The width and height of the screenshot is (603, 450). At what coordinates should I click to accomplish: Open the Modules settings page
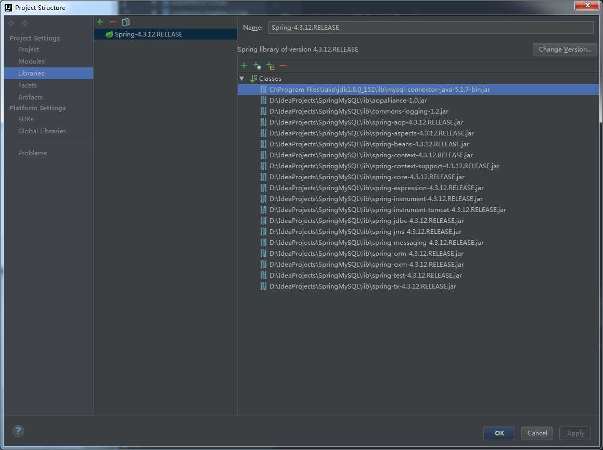[31, 61]
